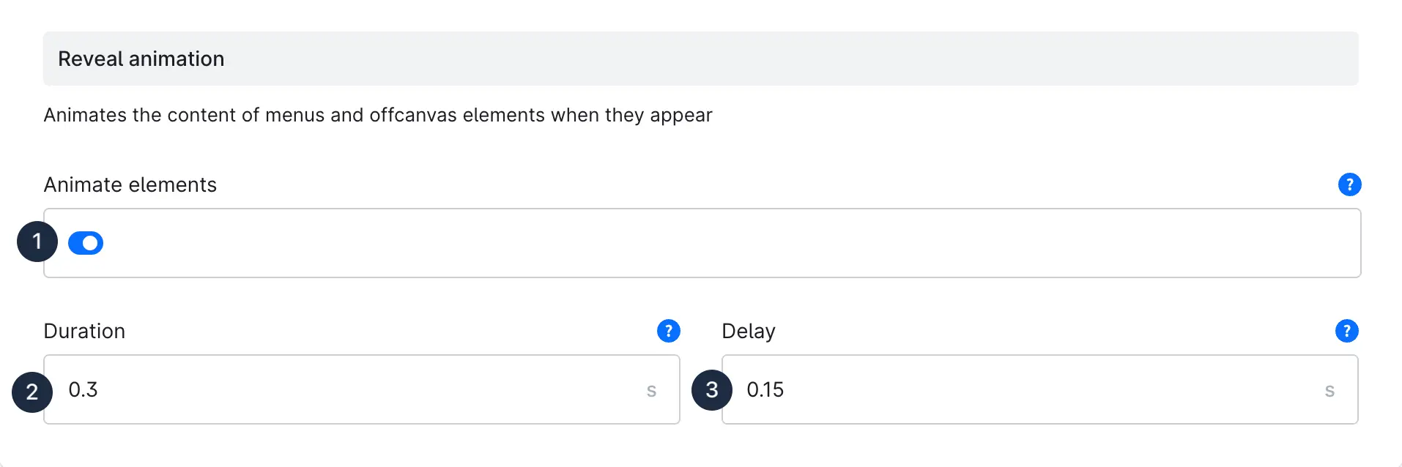The width and height of the screenshot is (1402, 467).
Task: Open help for Animate elements
Action: (1349, 184)
